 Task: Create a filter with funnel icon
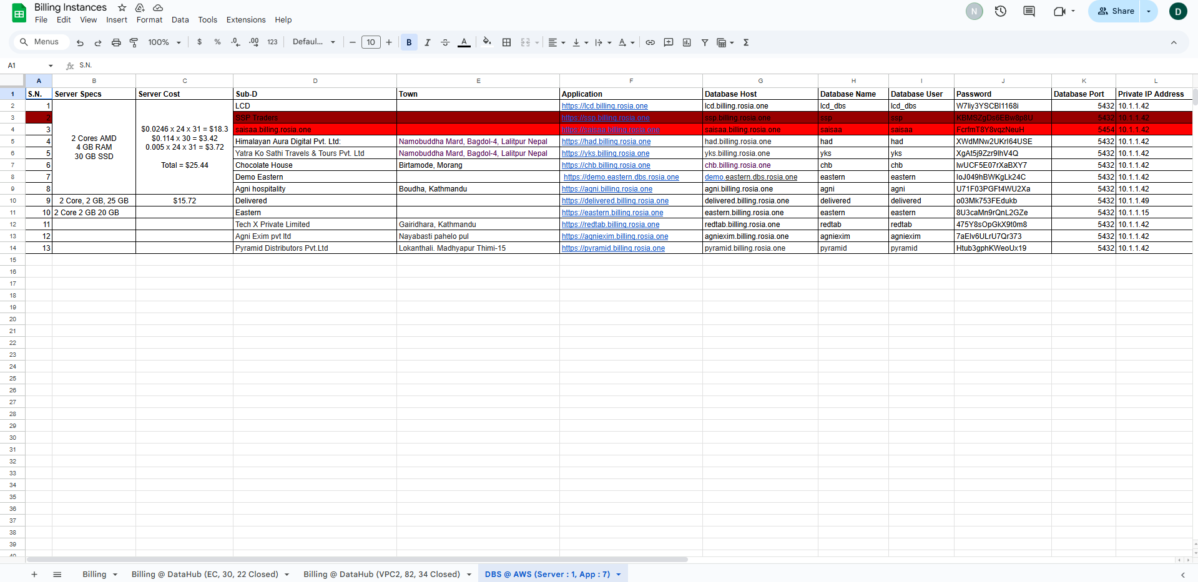tap(704, 42)
